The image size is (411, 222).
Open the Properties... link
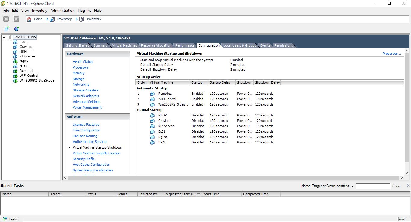pyautogui.click(x=392, y=54)
